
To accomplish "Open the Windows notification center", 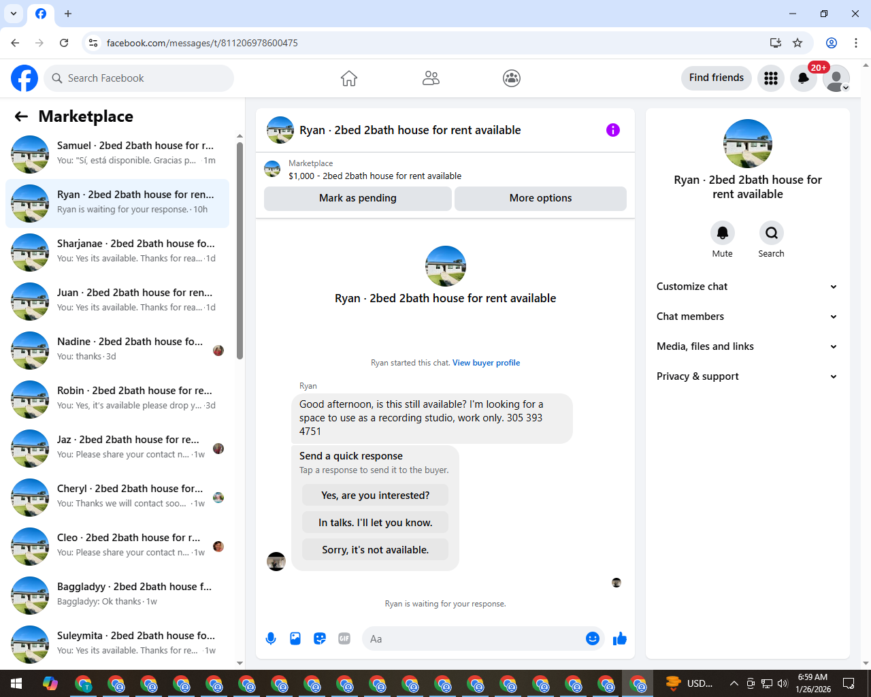I will [x=849, y=683].
